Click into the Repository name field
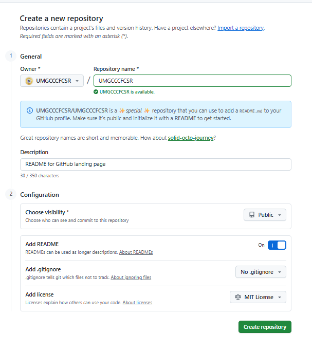 pyautogui.click(x=192, y=81)
